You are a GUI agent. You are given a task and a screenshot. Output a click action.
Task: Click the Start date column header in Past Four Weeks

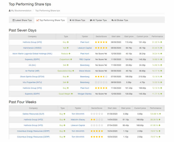[112, 108]
